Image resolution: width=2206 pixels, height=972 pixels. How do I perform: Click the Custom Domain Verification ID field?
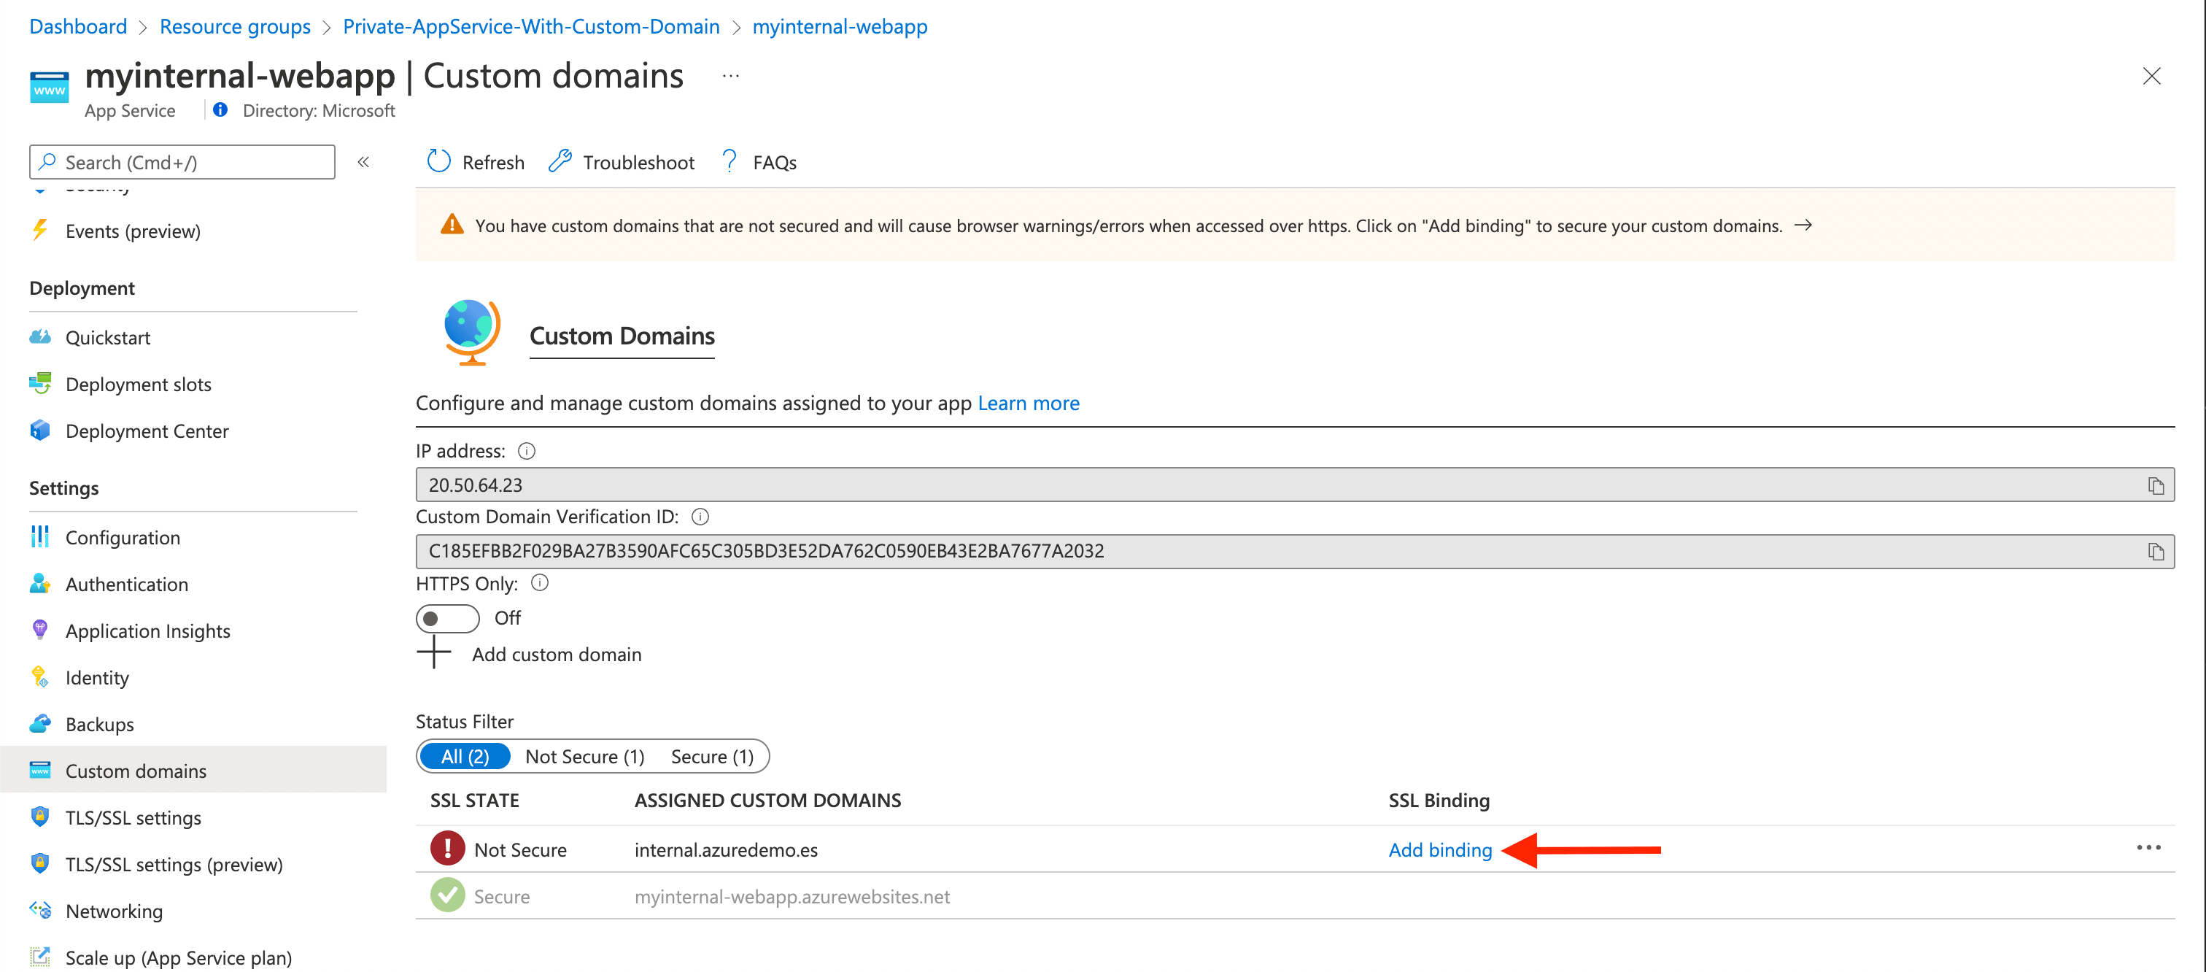pyautogui.click(x=1295, y=551)
